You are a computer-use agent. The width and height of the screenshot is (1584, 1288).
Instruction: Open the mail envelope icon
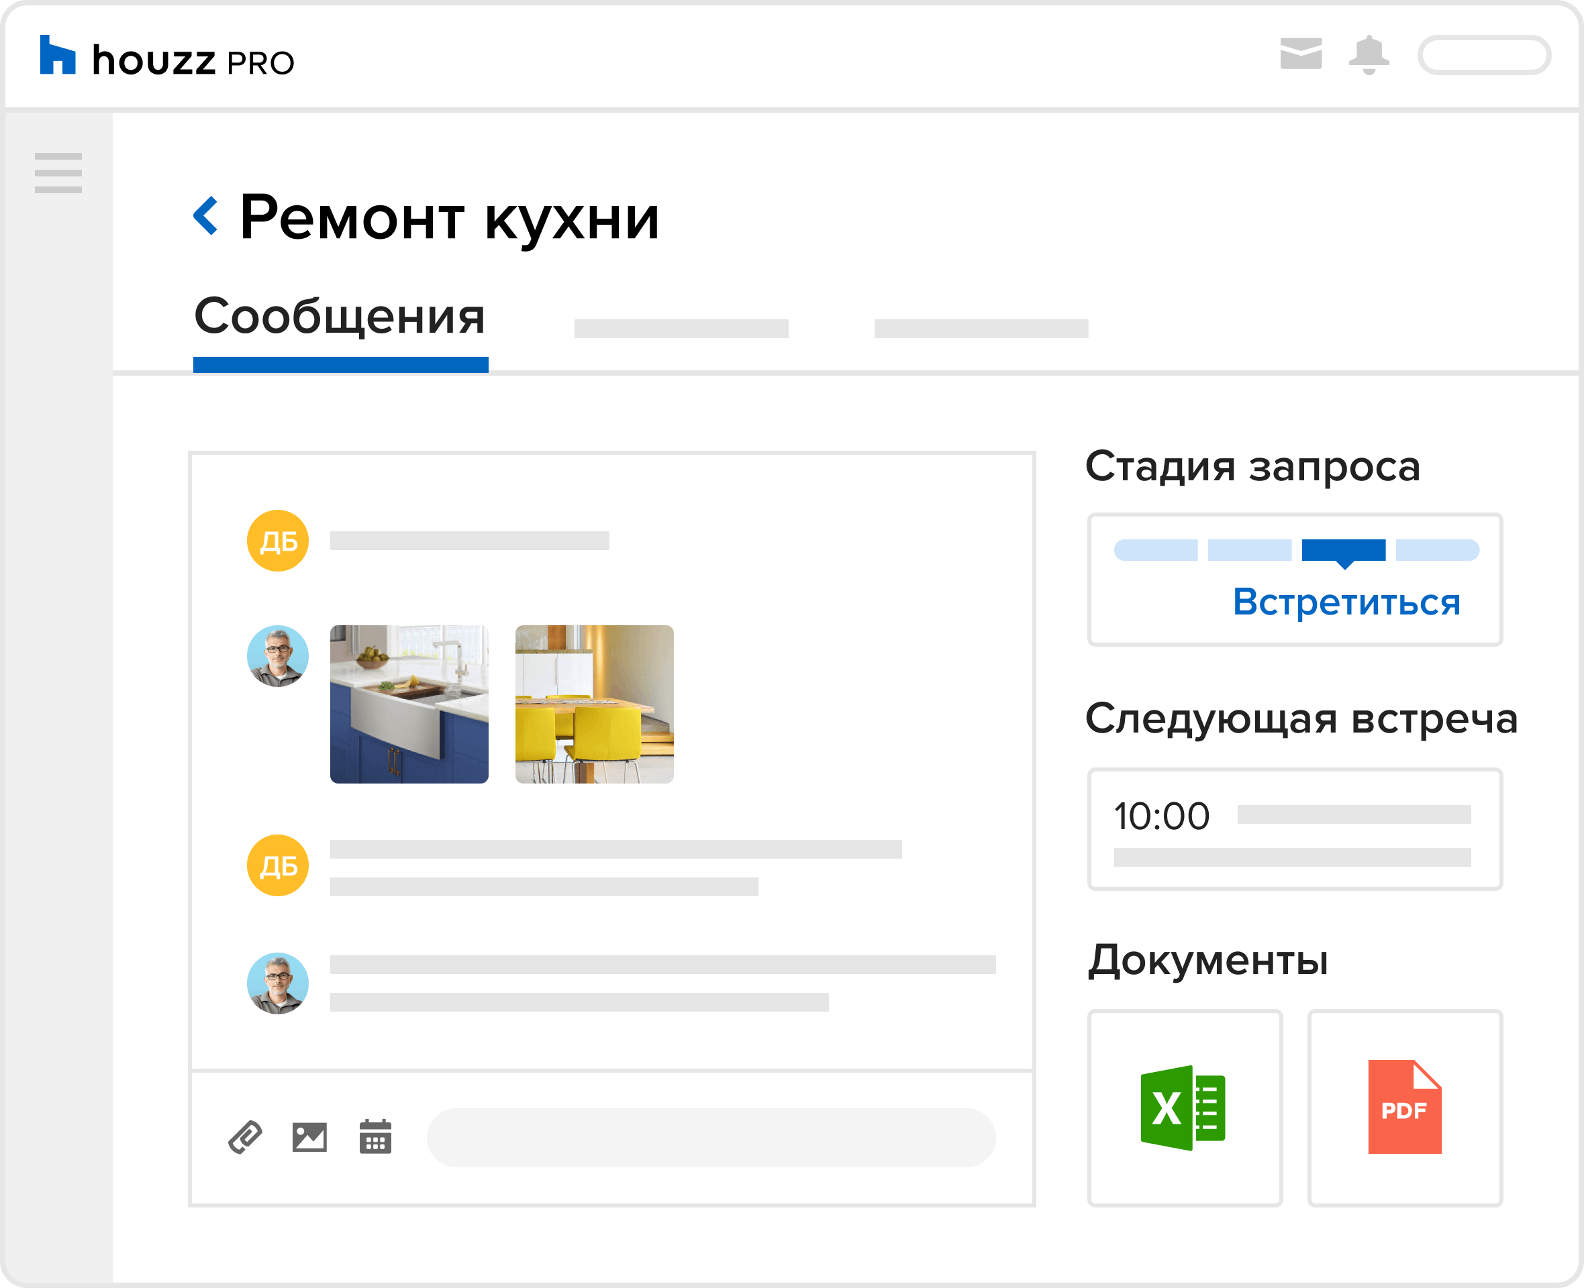click(x=1301, y=54)
